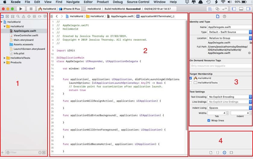Image resolution: width=253 pixels, height=159 pixels.
Task: Show the File inspector
Action: click(218, 16)
